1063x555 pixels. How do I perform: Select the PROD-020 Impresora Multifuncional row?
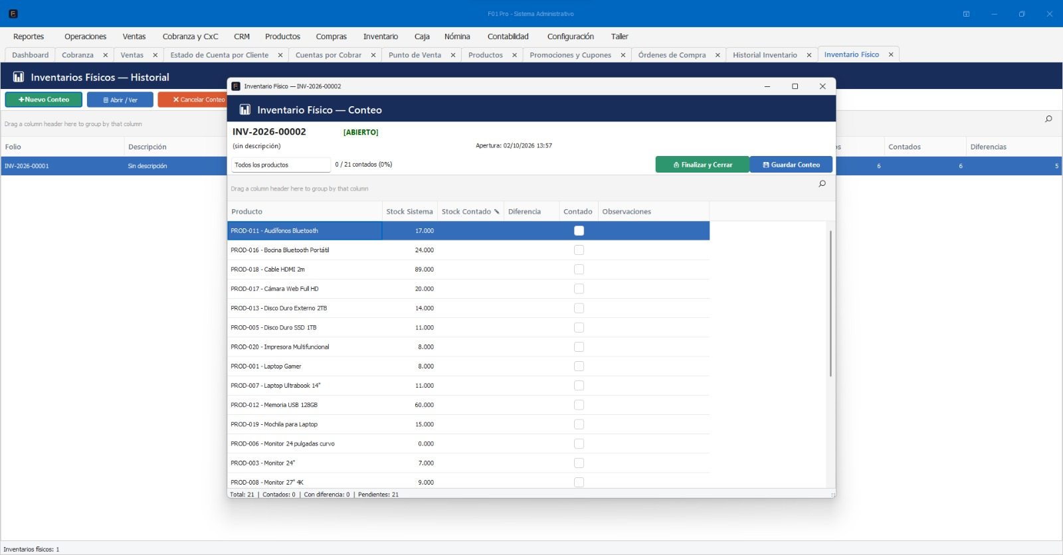coord(468,347)
